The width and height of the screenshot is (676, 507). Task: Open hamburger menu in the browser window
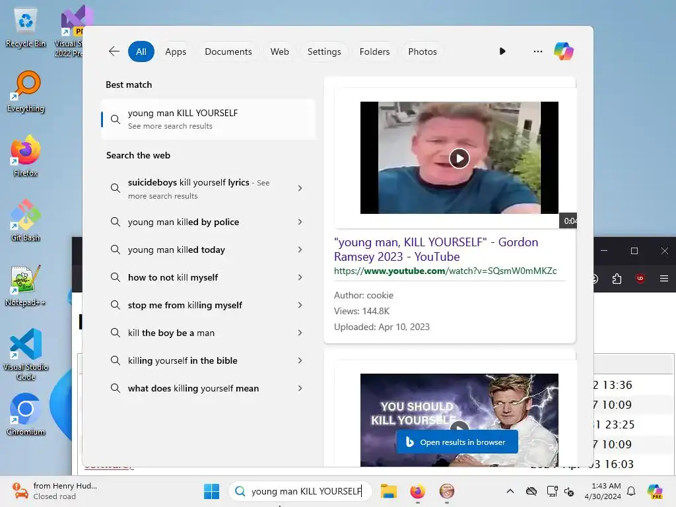(x=664, y=279)
